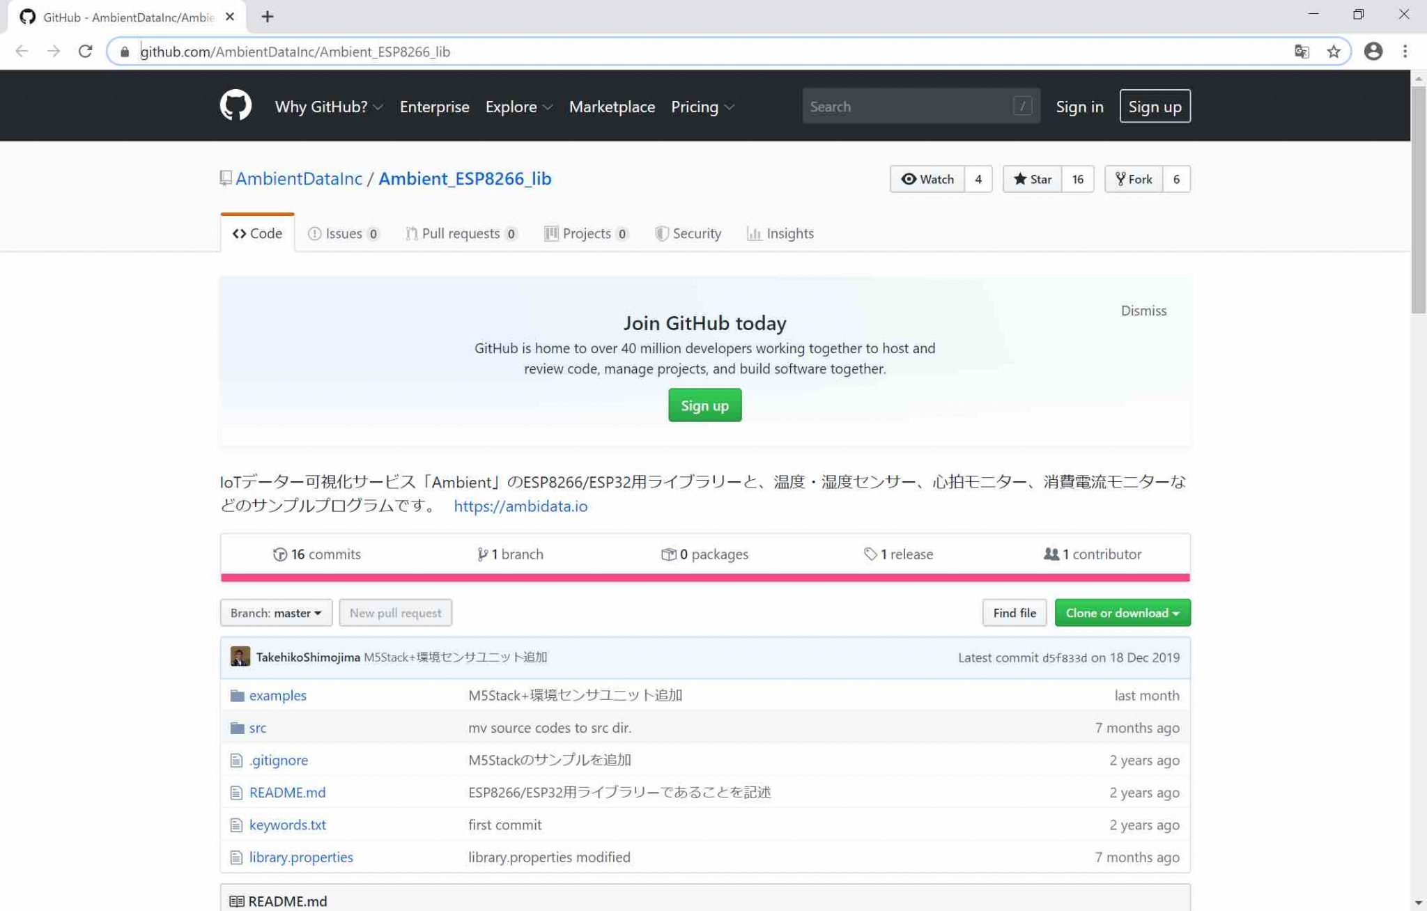Click the contributor icon
Viewport: 1427px width, 911px height.
1050,554
